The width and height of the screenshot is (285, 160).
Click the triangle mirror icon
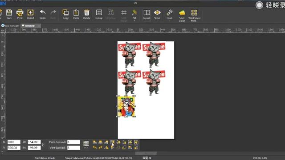106,148
